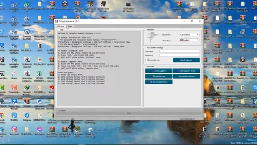Click 'Welcome to Octoplus Huawei Software' log line
257x145 pixels.
click(80, 33)
